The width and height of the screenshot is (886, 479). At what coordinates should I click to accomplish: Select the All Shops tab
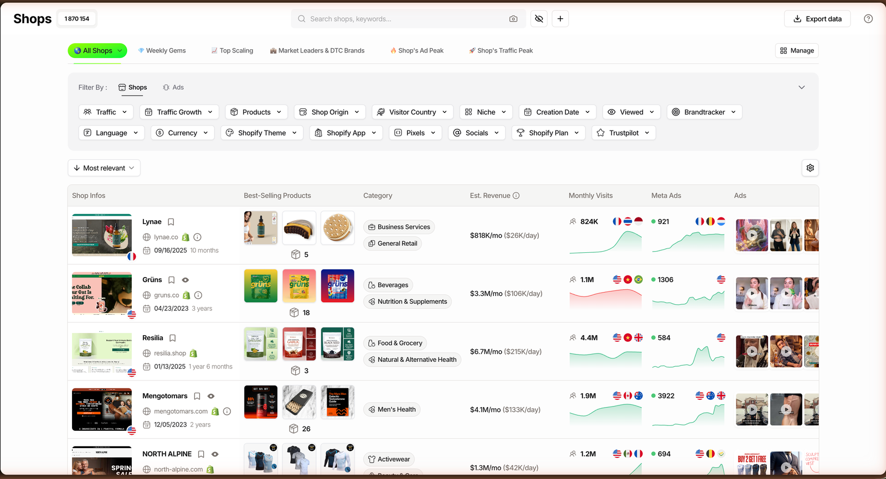coord(97,51)
